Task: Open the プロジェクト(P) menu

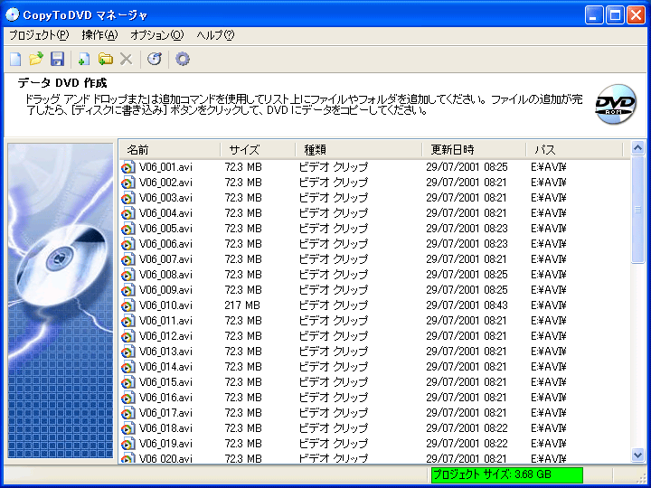Action: click(39, 35)
